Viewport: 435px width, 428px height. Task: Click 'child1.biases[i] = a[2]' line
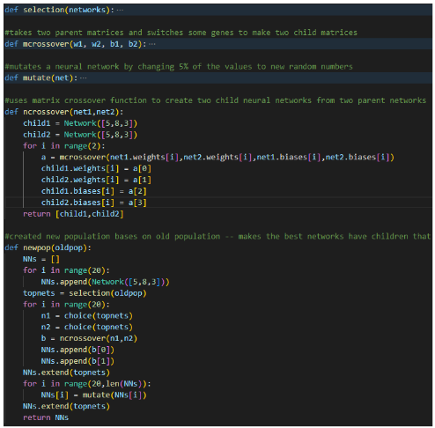(x=94, y=191)
